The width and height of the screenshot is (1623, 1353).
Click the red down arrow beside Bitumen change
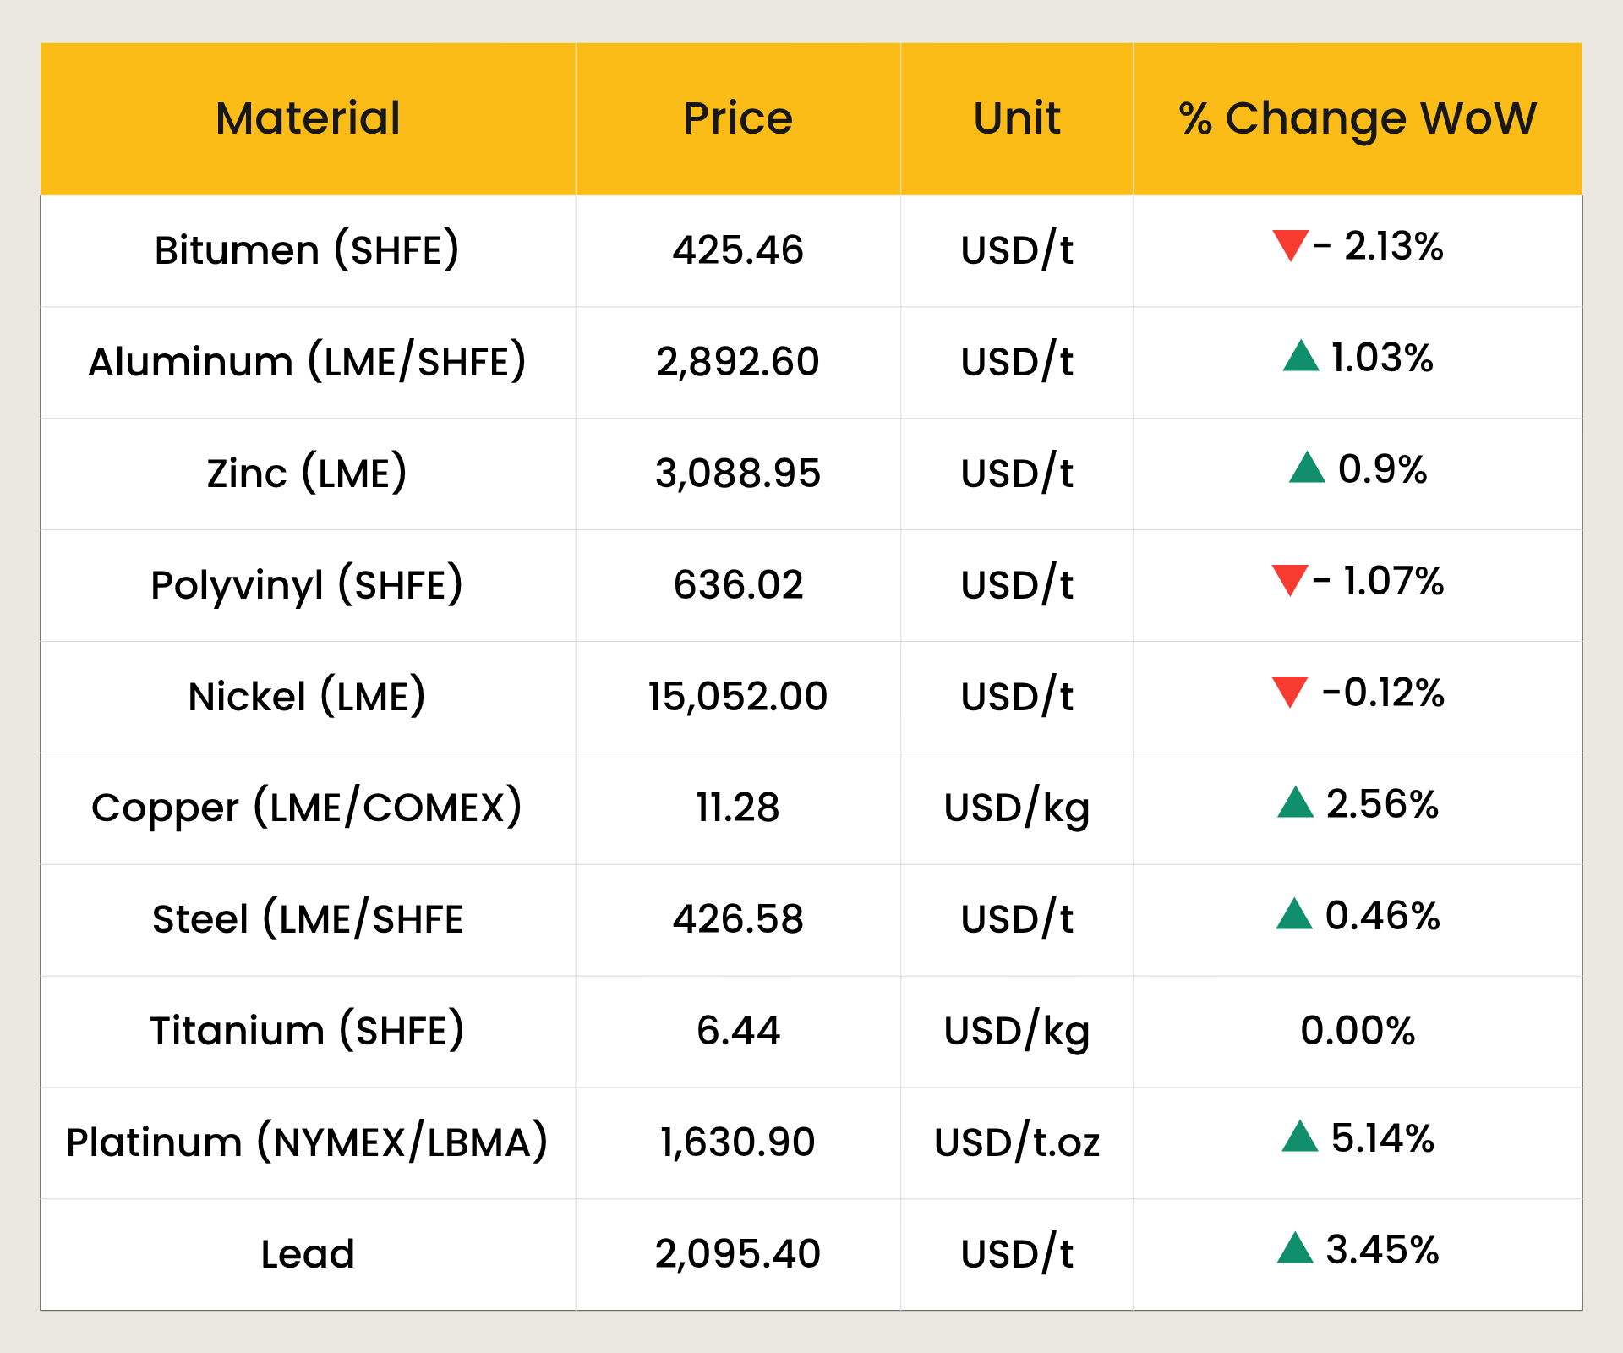pos(1290,244)
